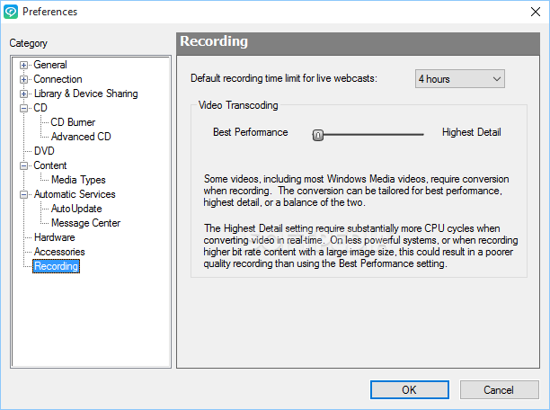550x410 pixels.
Task: Click the Recording panel header
Action: point(358,44)
